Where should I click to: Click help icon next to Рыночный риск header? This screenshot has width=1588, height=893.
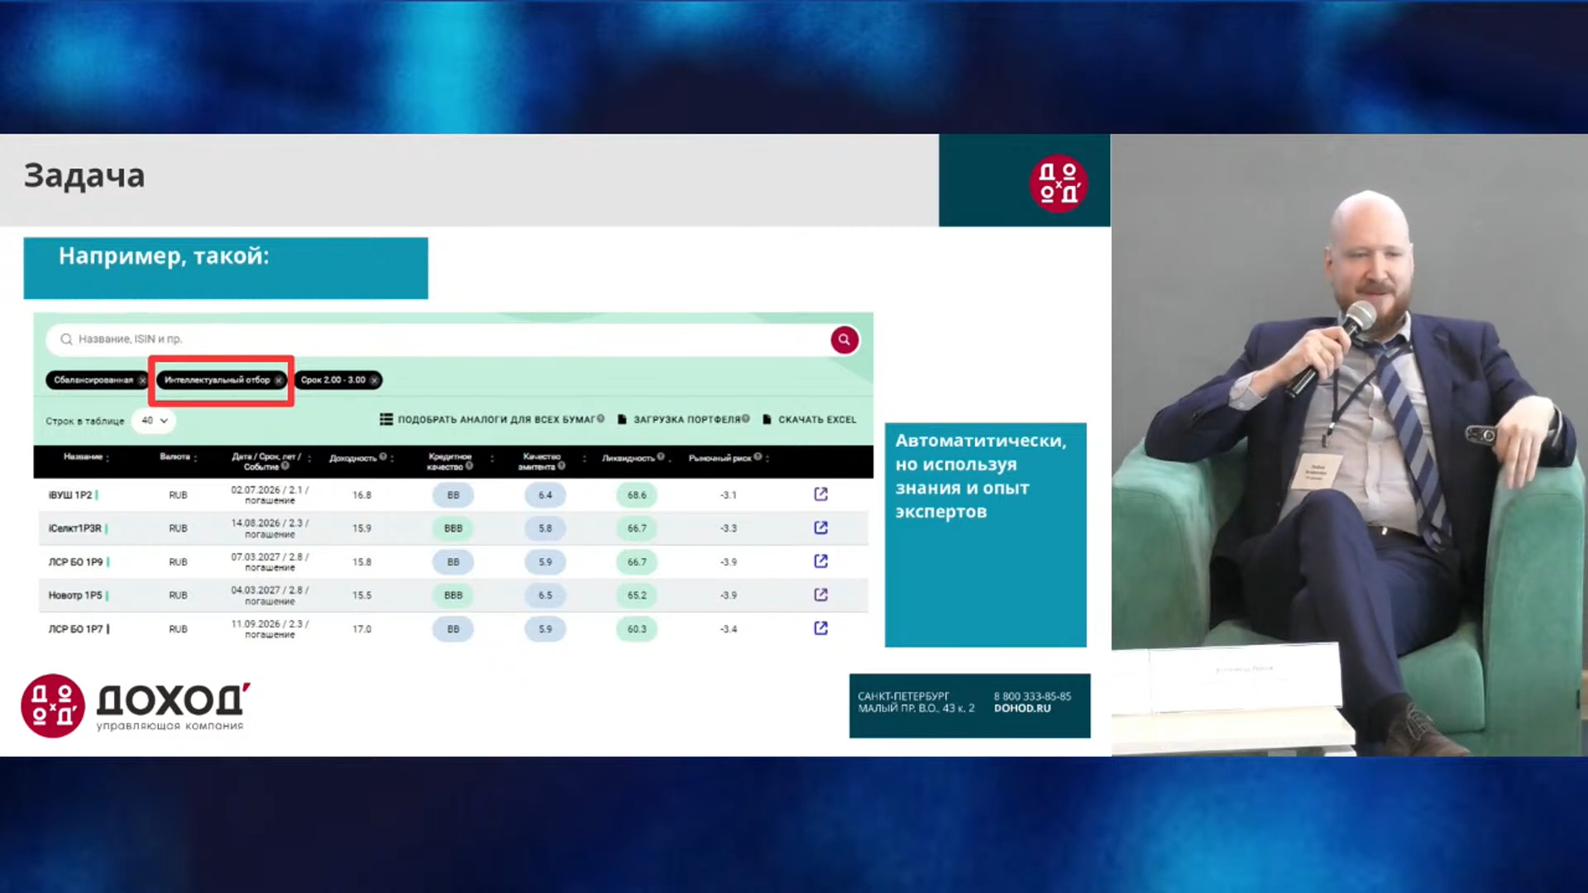coord(758,456)
